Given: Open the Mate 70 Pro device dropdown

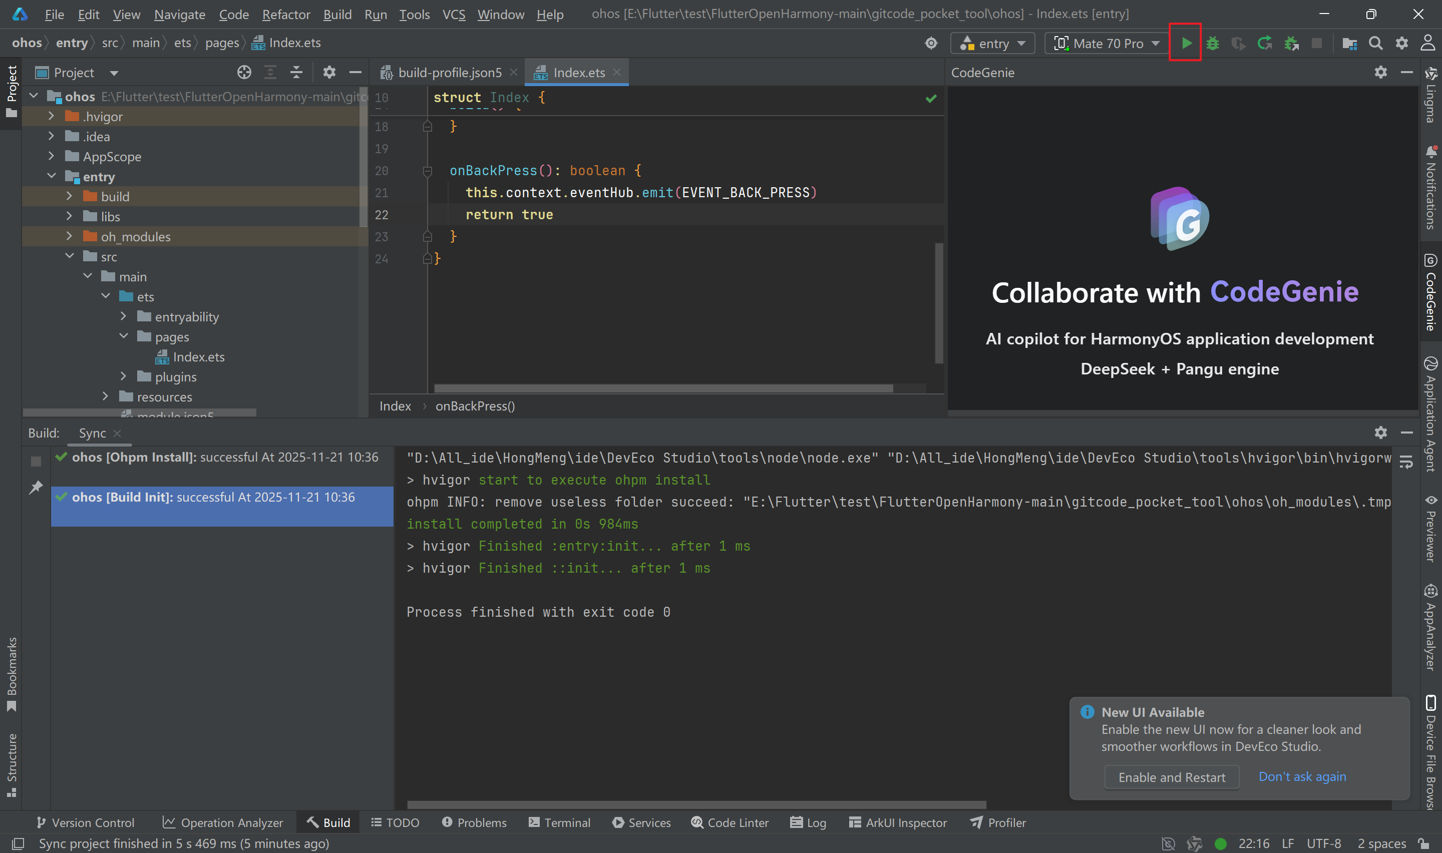Looking at the screenshot, I should pyautogui.click(x=1108, y=43).
